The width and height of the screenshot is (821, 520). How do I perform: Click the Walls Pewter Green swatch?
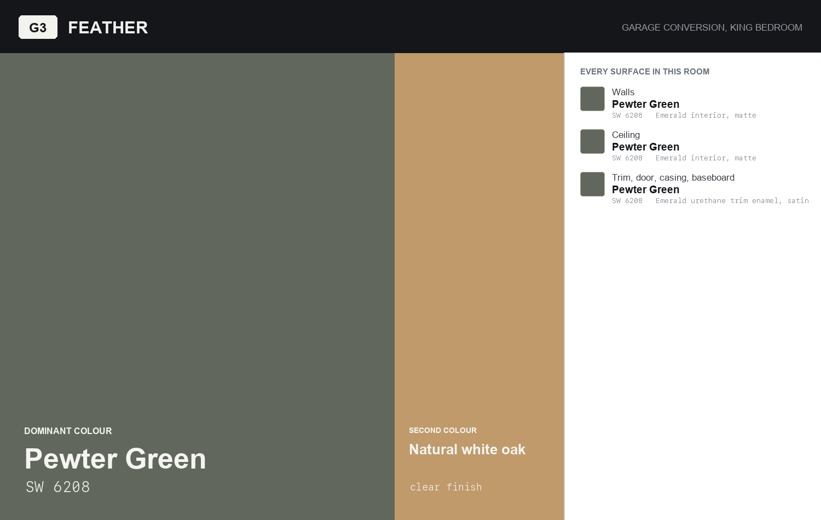[x=592, y=99]
